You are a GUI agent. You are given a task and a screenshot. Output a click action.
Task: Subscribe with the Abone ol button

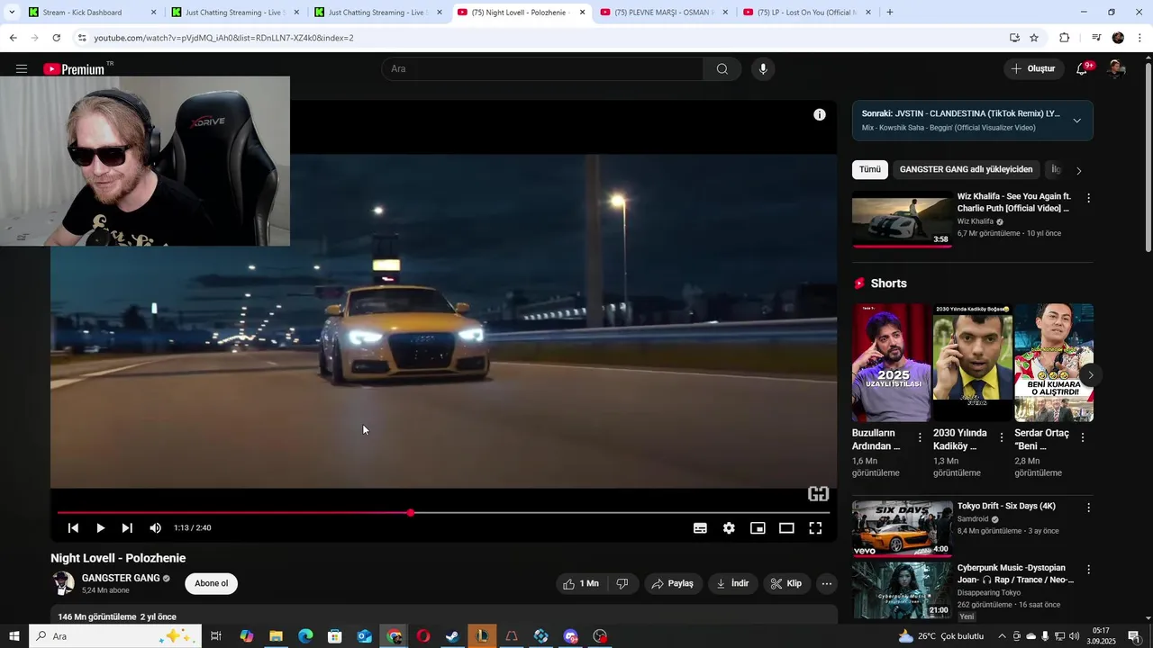212,583
